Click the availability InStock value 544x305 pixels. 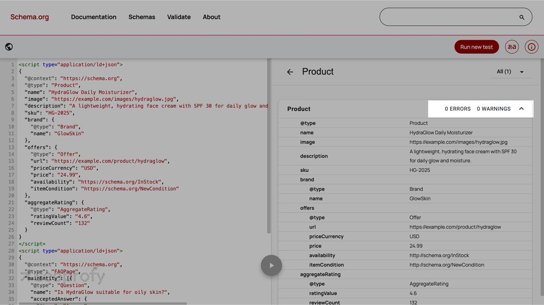click(439, 256)
